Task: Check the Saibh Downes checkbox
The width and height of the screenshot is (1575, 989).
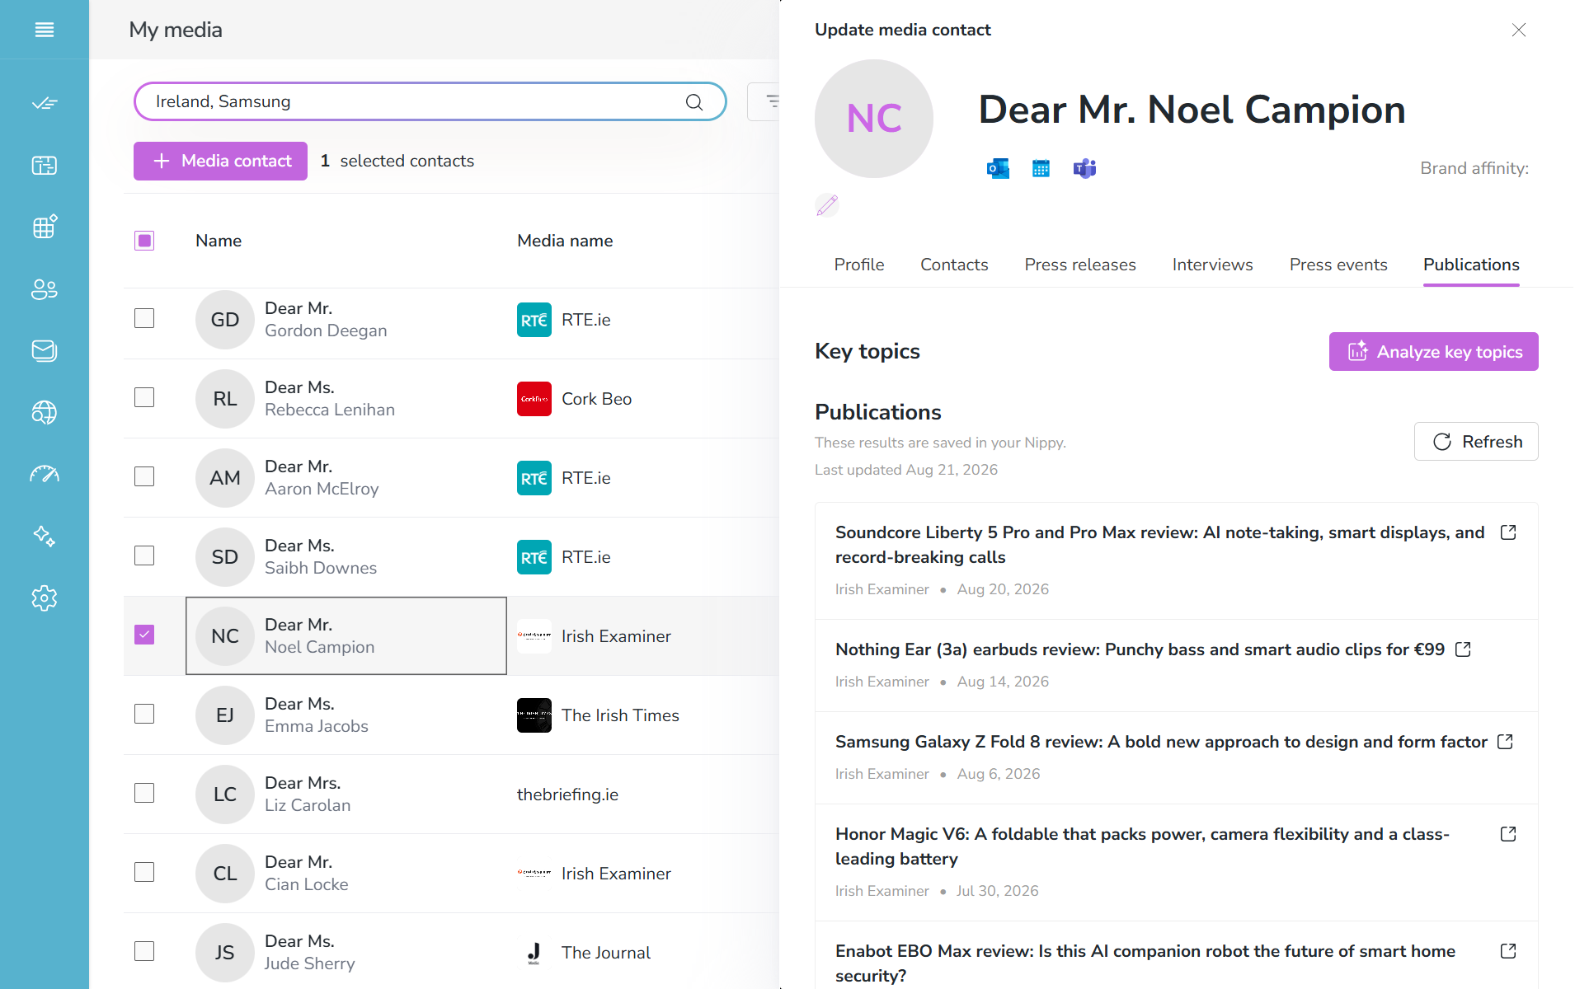Action: [144, 555]
